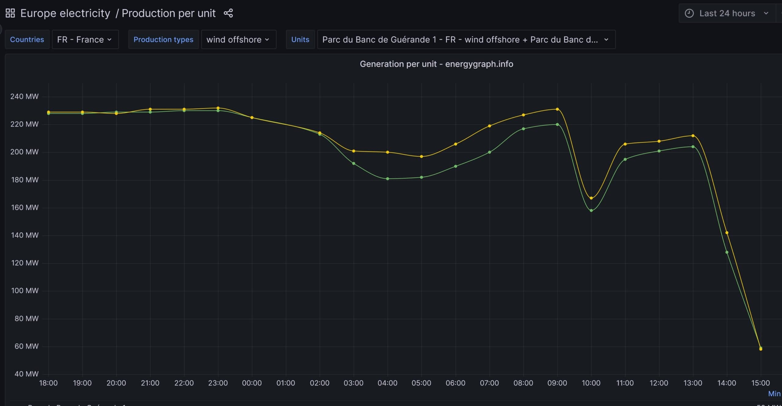Click the share dashboard icon
782x406 pixels.
pyautogui.click(x=228, y=13)
